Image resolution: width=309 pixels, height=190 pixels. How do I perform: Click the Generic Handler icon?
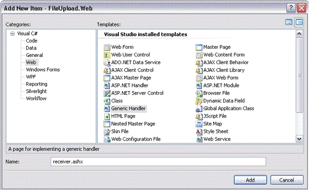[x=107, y=109]
